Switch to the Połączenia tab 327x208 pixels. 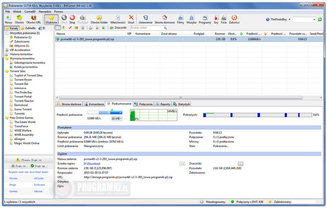(x=144, y=104)
